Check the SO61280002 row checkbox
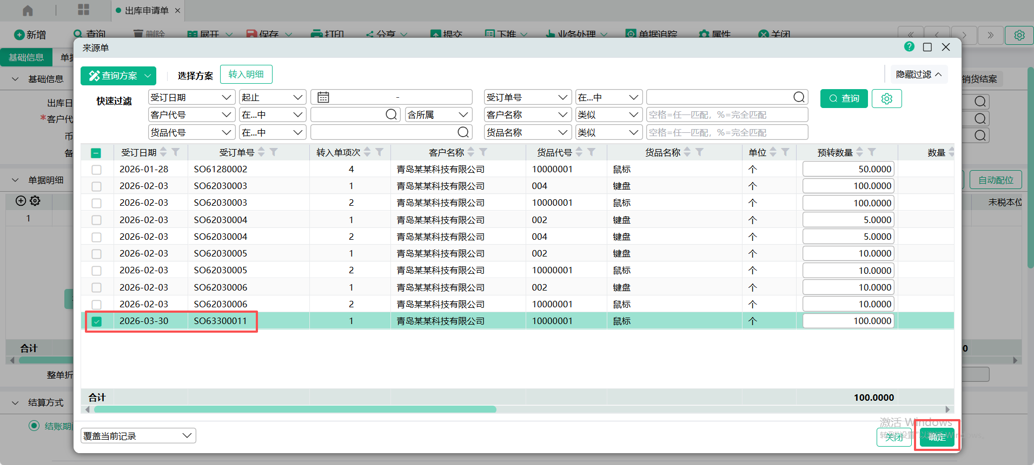 point(97,170)
